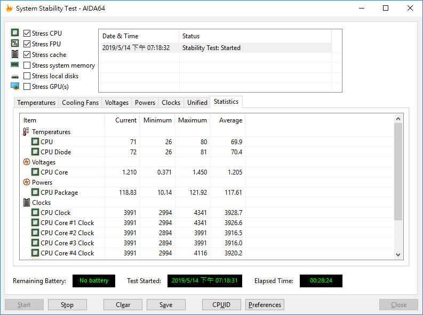Click the CPU Core #4 Clock maximum 4116
The width and height of the screenshot is (423, 315).
201,253
